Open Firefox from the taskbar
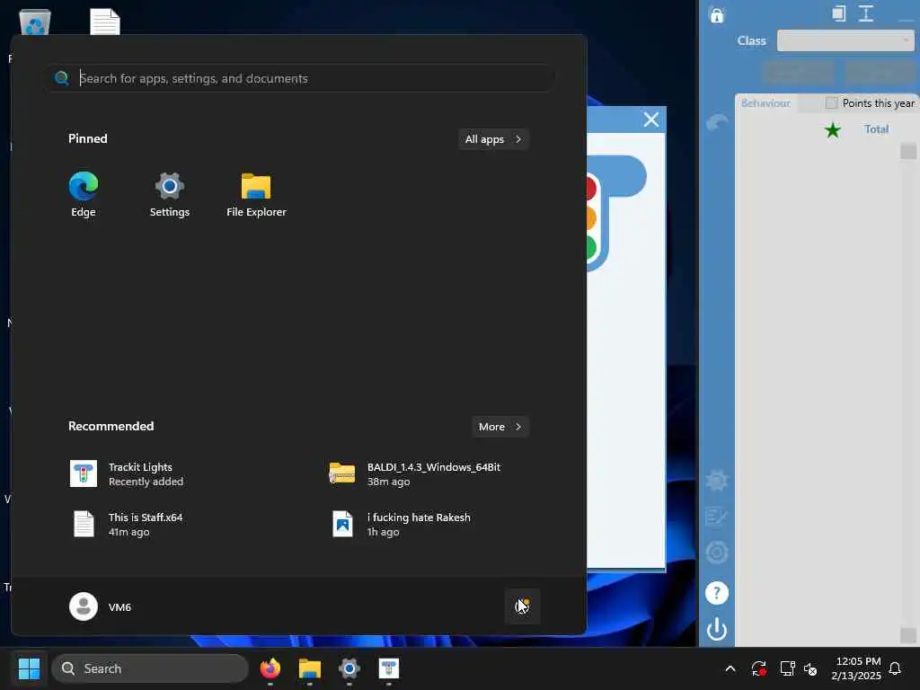 click(x=270, y=668)
